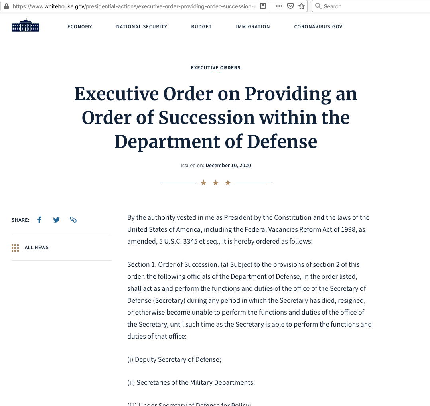Open the Executive Orders category link
The image size is (430, 406).
pos(216,68)
